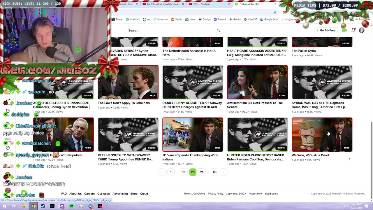373x210 pixels.
Task: Click the Go Ad-Free button
Action: point(326,30)
